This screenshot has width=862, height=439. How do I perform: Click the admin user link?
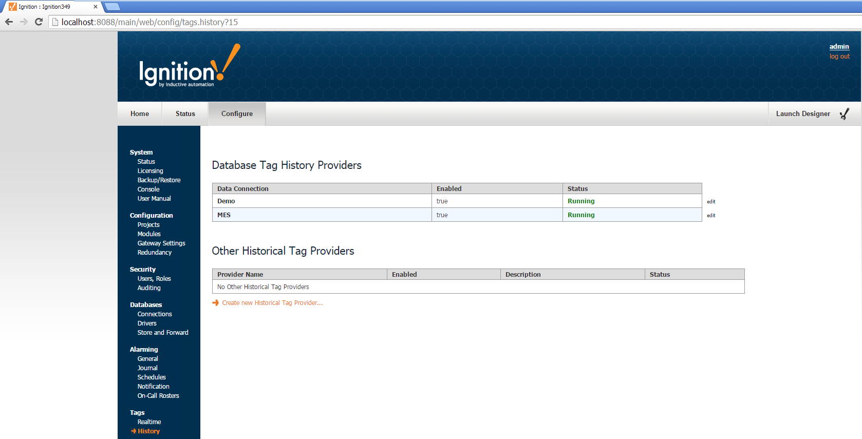[839, 47]
